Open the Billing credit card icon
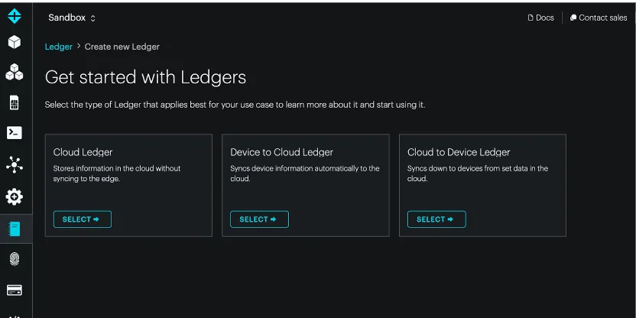636x318 pixels. (x=15, y=290)
